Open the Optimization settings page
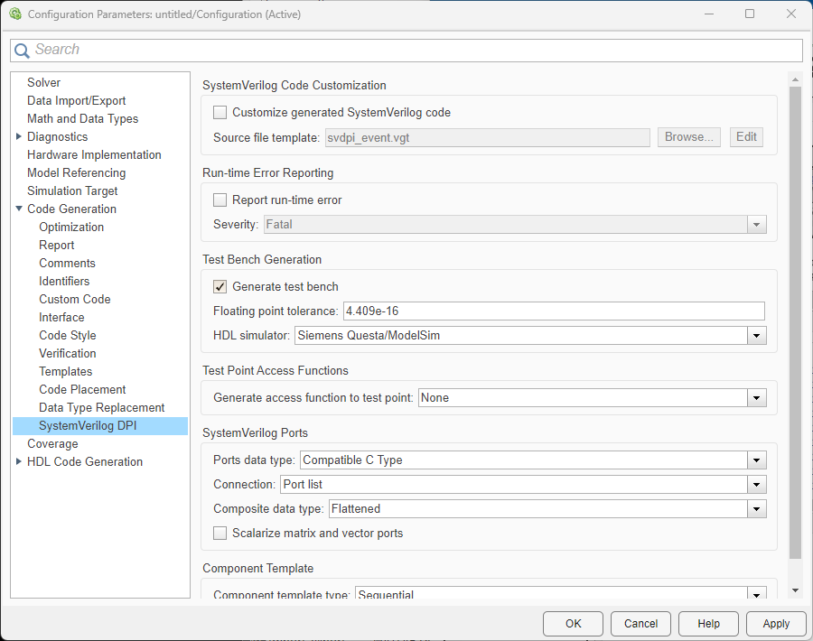 pyautogui.click(x=71, y=227)
